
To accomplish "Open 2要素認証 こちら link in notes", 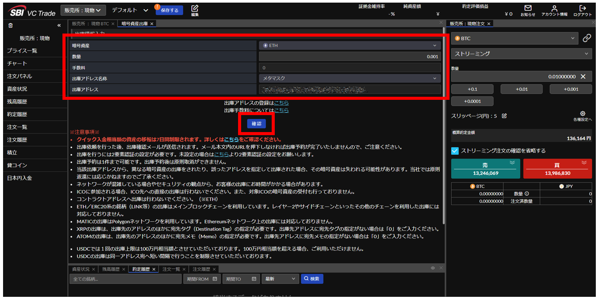I will pyautogui.click(x=221, y=154).
